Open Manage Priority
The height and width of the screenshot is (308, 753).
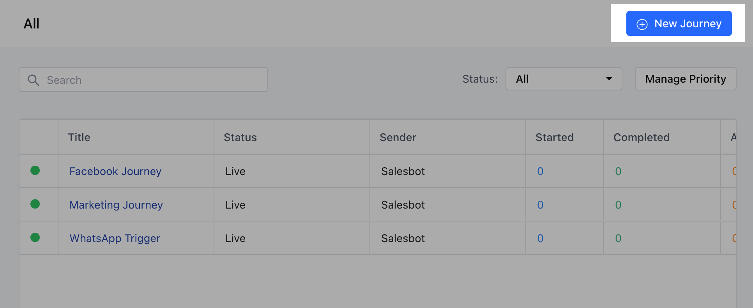pos(686,79)
